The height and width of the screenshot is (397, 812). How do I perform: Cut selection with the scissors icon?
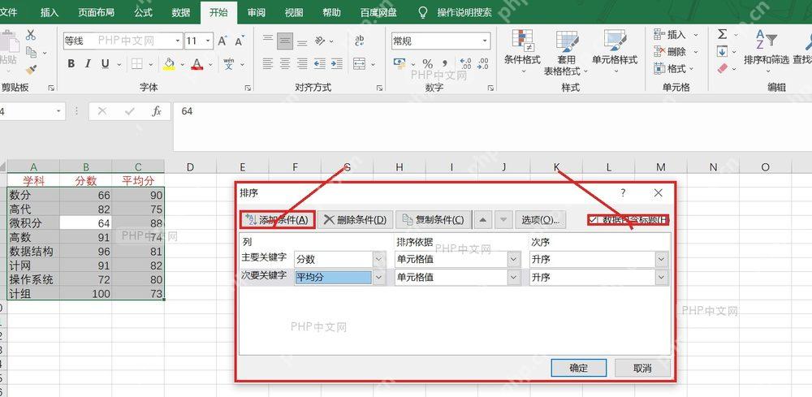[x=31, y=35]
